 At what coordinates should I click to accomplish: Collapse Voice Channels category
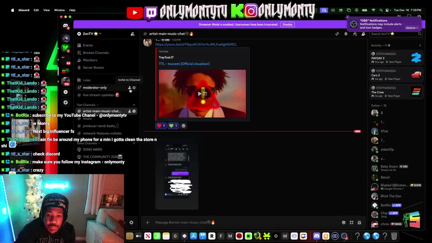pyautogui.click(x=88, y=143)
